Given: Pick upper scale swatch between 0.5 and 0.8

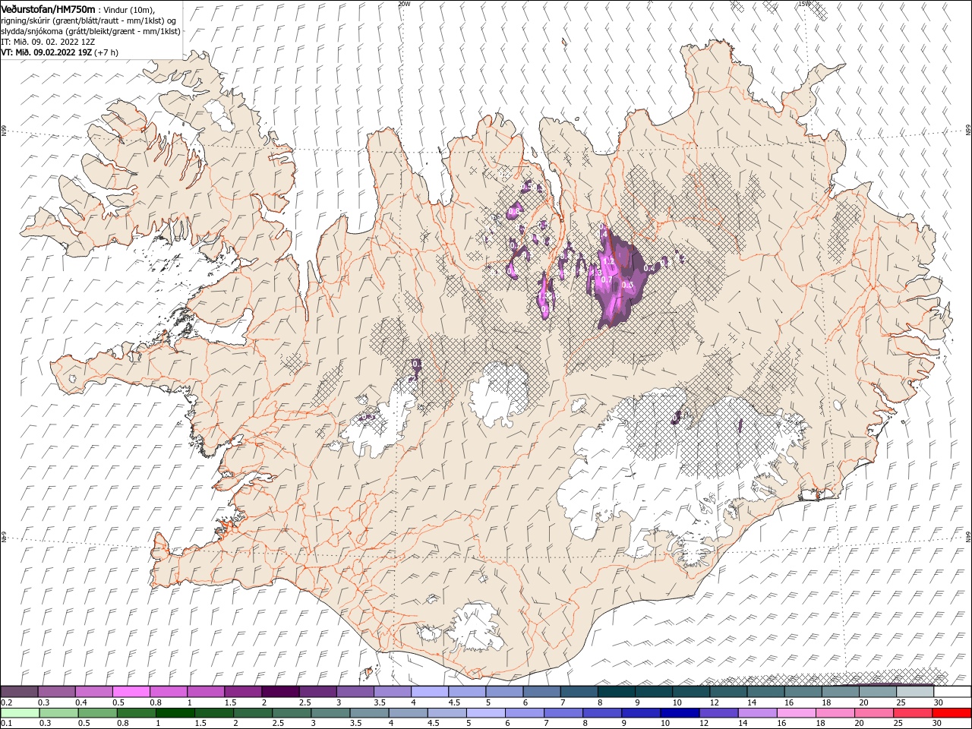Looking at the screenshot, I should (131, 692).
